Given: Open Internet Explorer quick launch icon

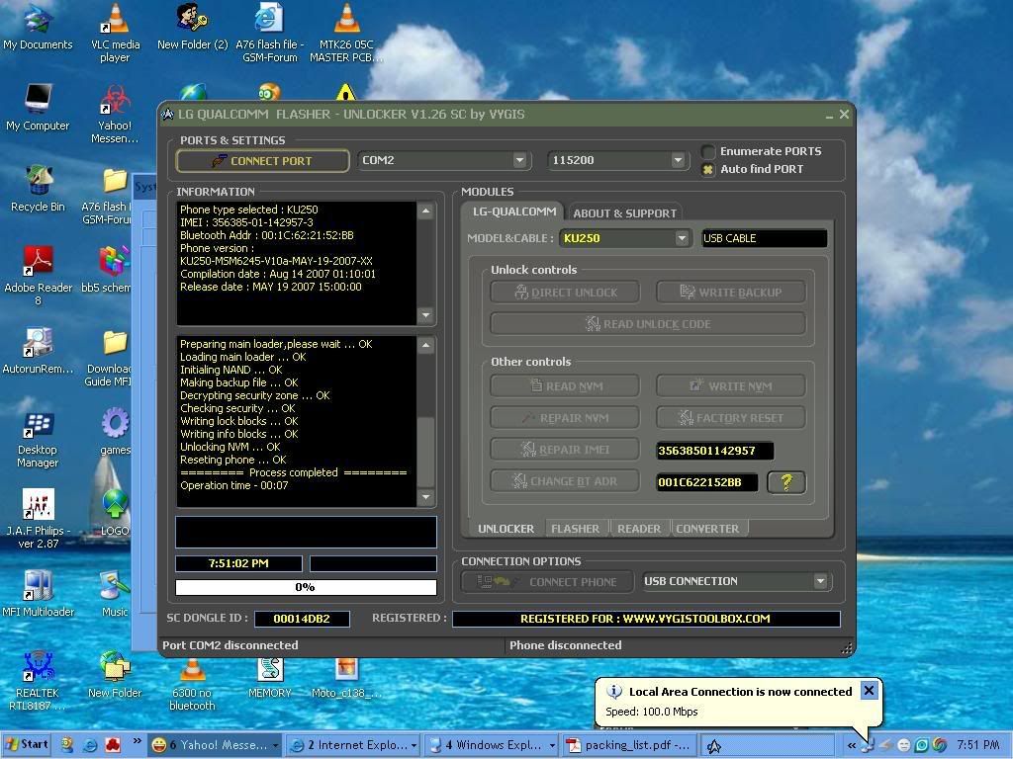Looking at the screenshot, I should (x=90, y=745).
